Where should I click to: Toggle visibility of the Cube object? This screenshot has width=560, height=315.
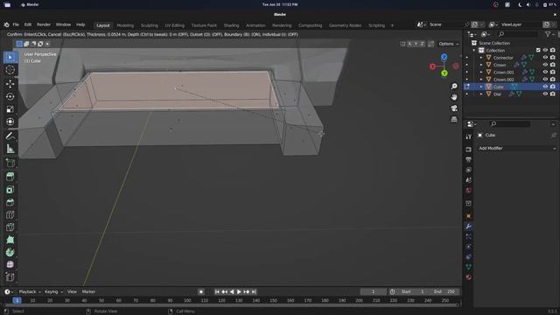(545, 87)
